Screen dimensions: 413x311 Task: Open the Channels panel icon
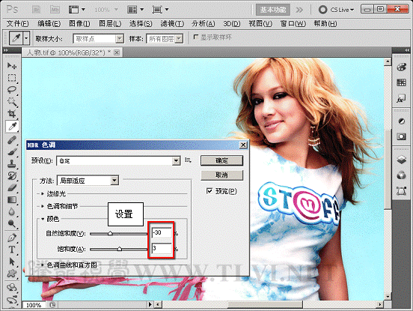401,175
